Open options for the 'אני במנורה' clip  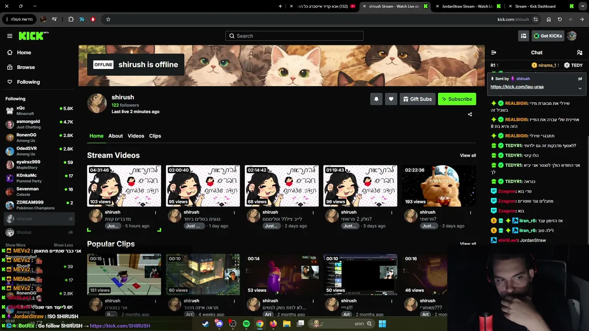point(156,301)
